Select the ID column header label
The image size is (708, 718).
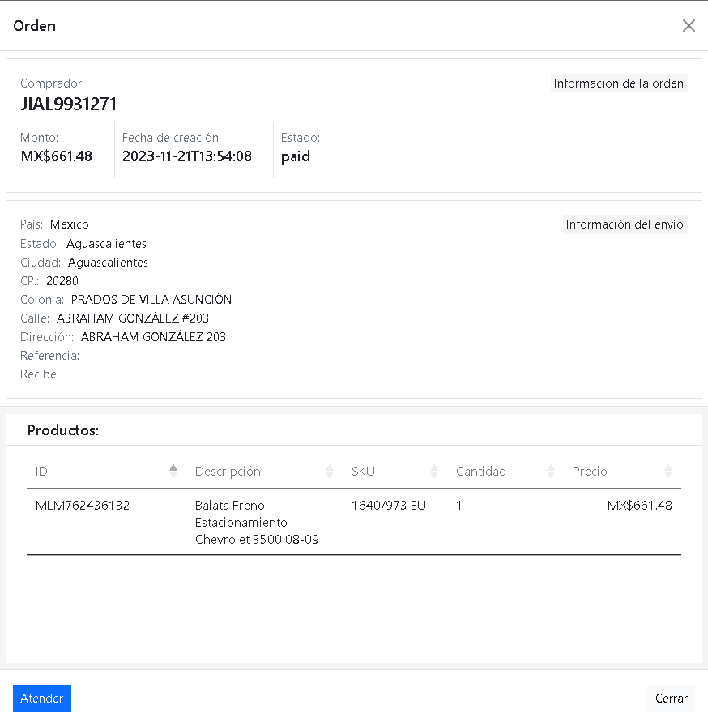pos(42,472)
